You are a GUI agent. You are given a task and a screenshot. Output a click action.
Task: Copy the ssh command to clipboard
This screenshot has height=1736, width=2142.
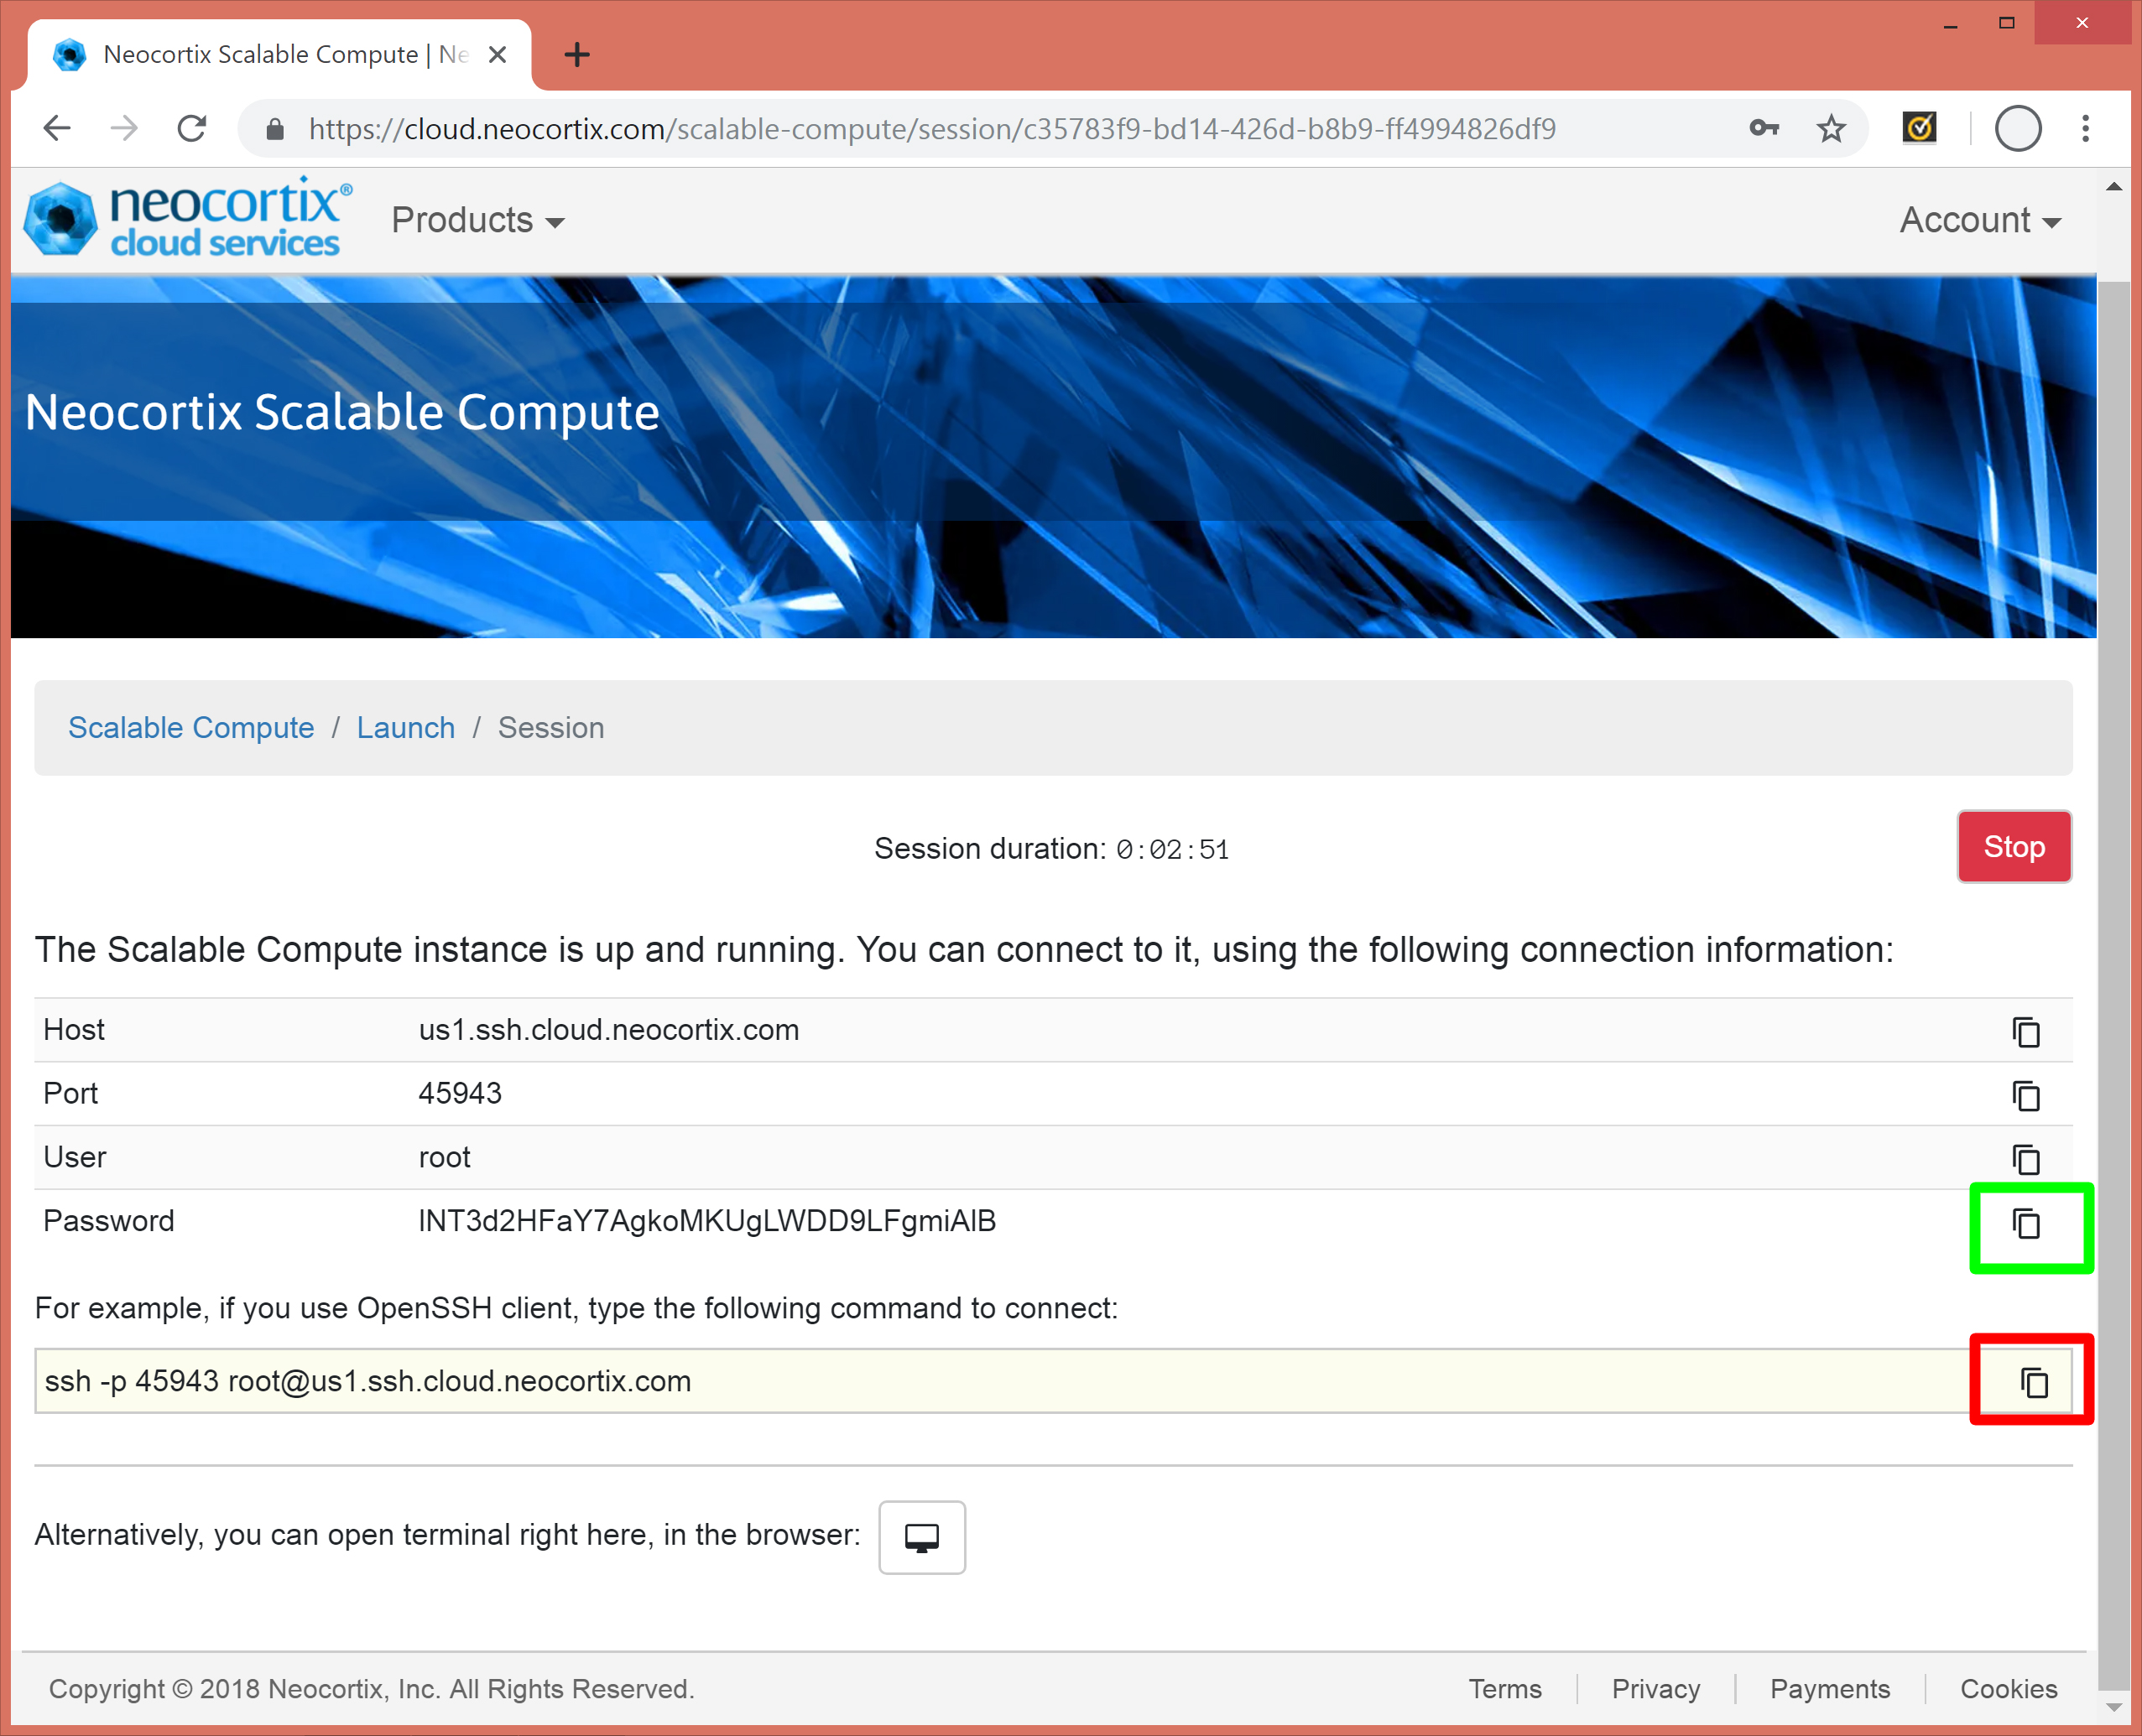tap(2034, 1382)
